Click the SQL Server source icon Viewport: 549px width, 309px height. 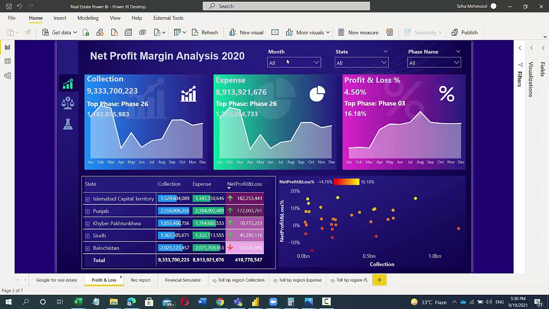click(x=114, y=33)
